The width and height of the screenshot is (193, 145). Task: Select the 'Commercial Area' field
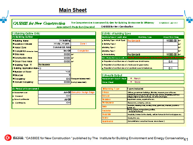pyautogui.click(x=54, y=47)
